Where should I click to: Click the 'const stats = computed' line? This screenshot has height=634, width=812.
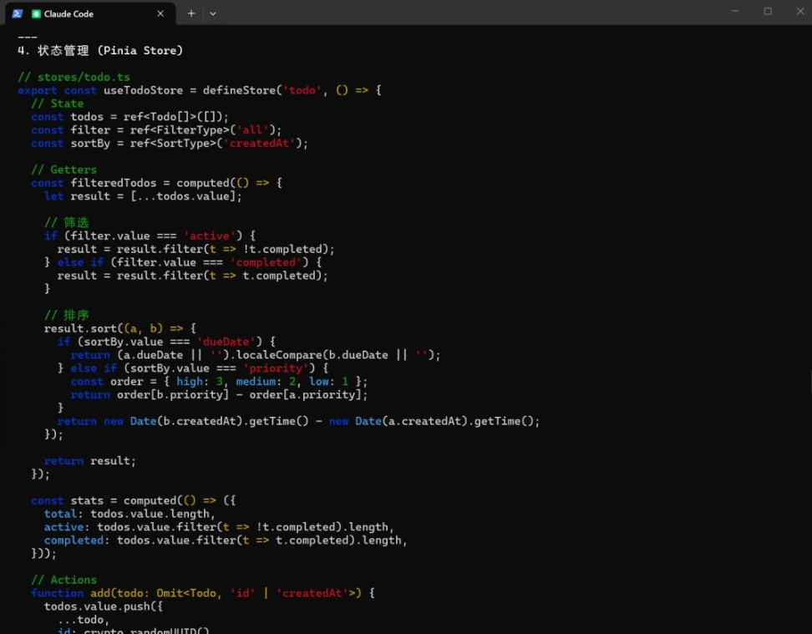(x=133, y=501)
